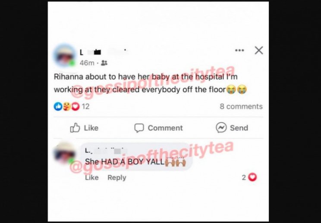
Task: Click the friends audience icon next to 46m
Action: (104, 63)
